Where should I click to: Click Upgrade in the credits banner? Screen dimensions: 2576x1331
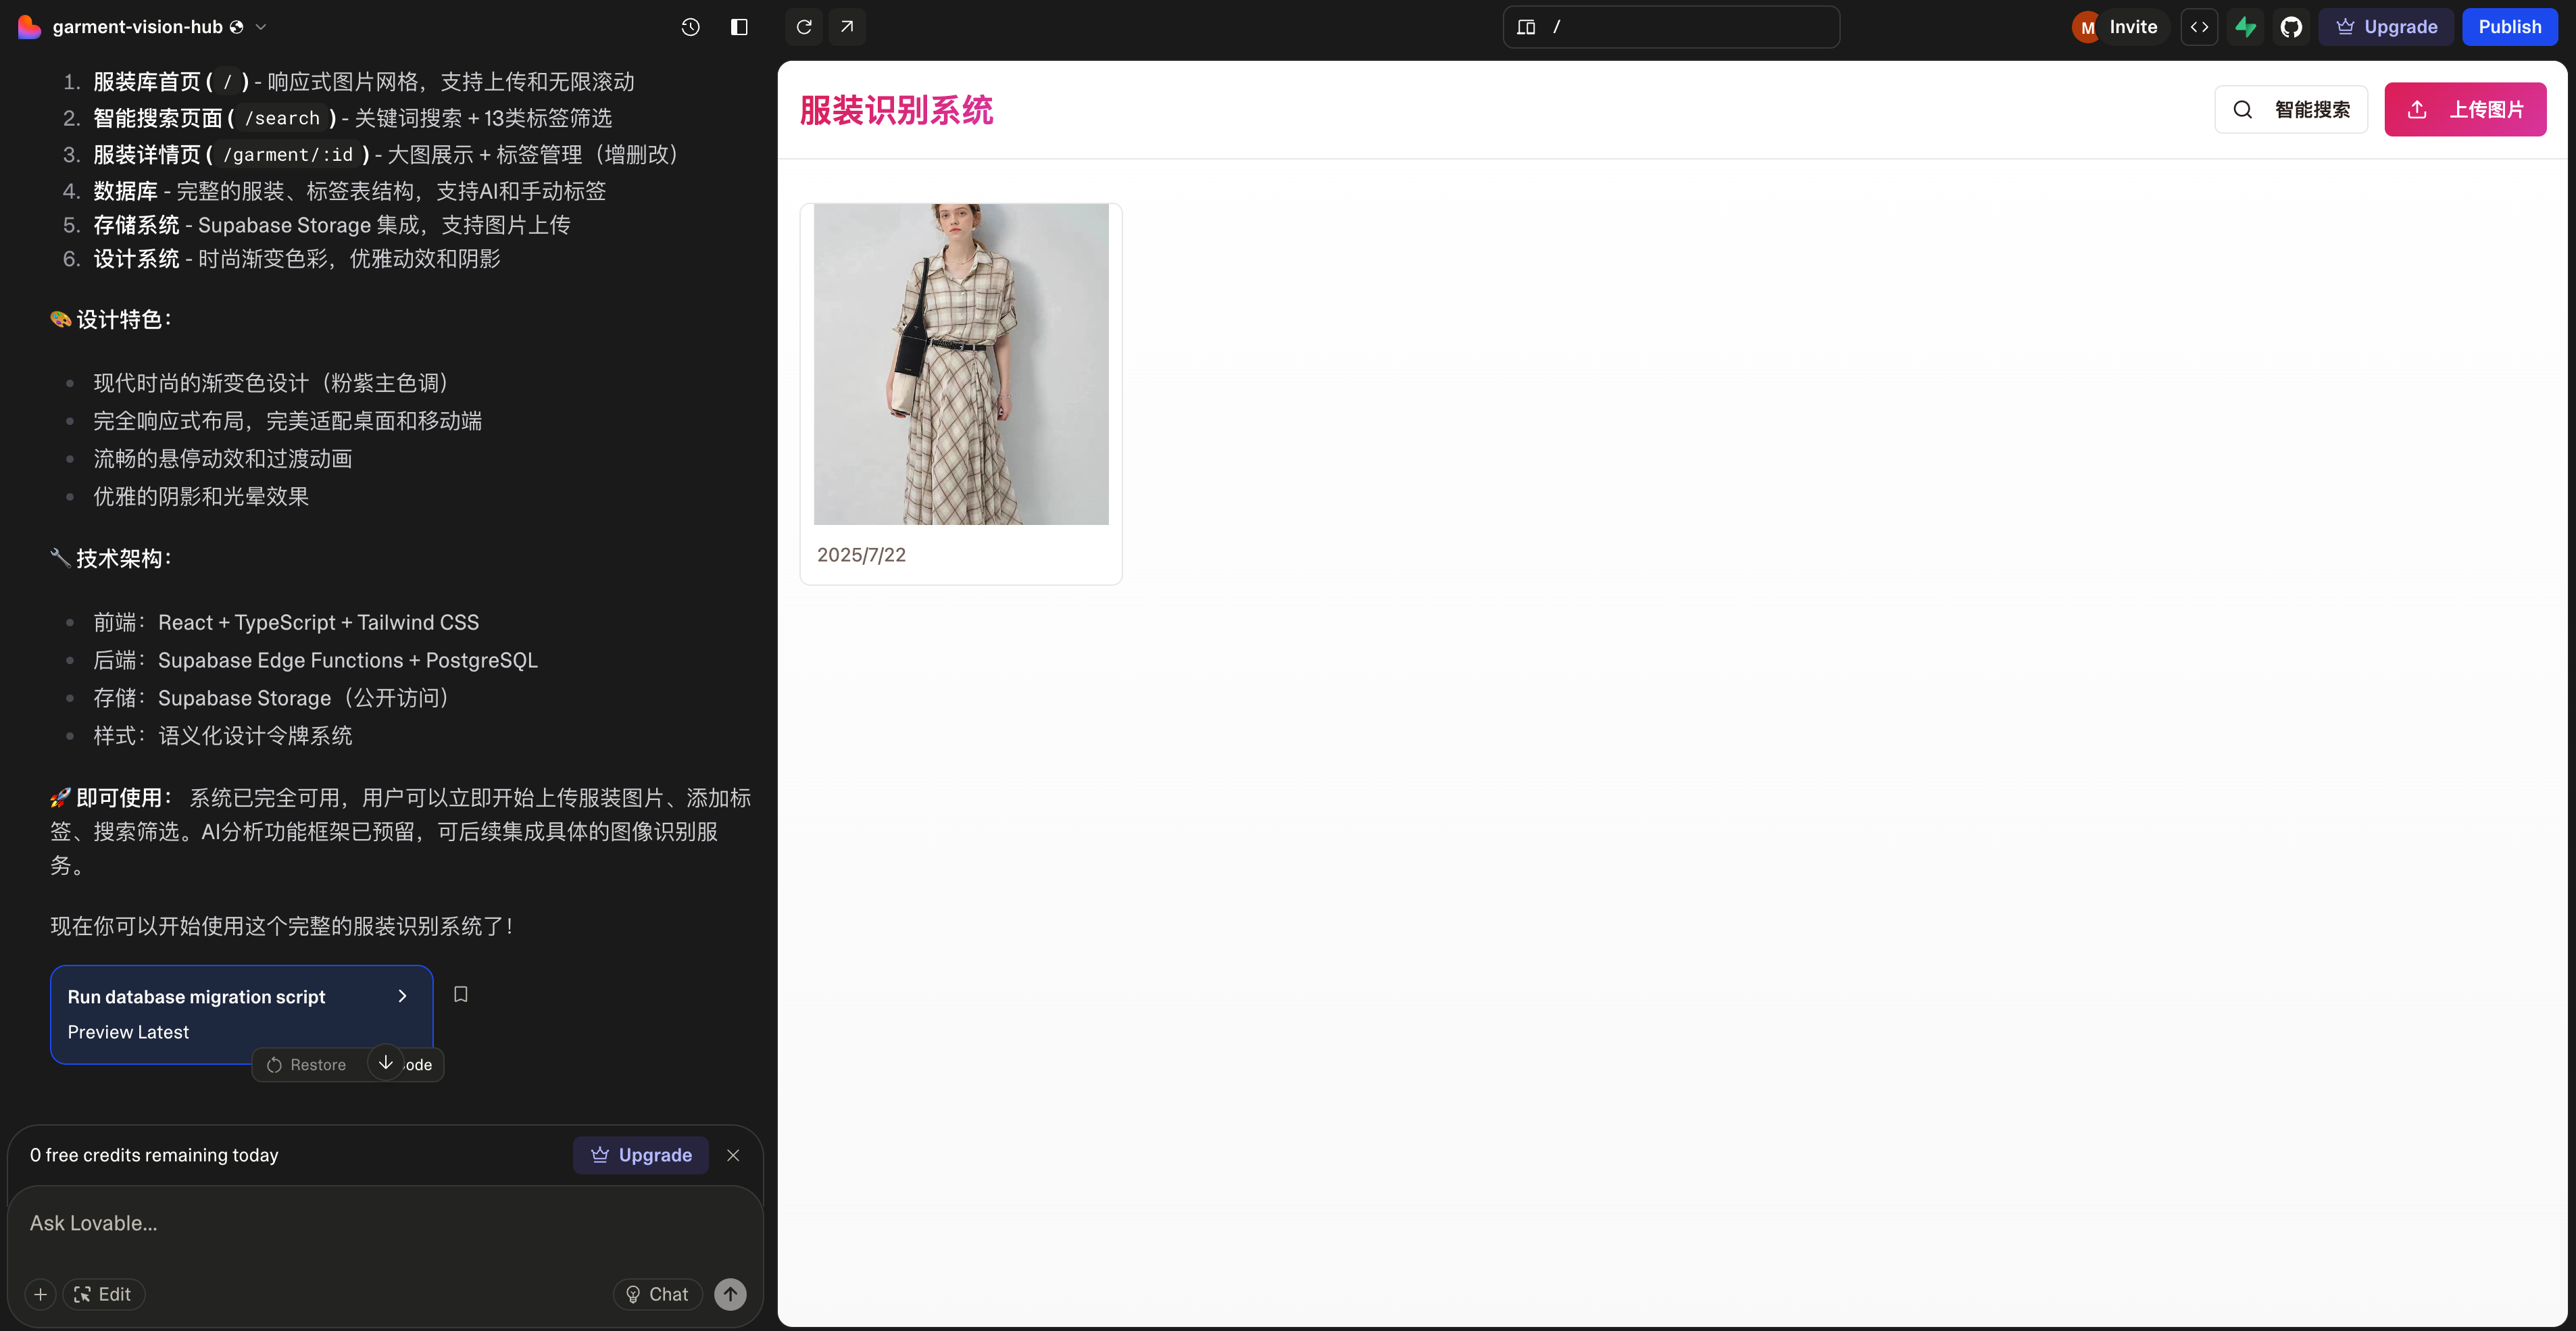tap(641, 1155)
